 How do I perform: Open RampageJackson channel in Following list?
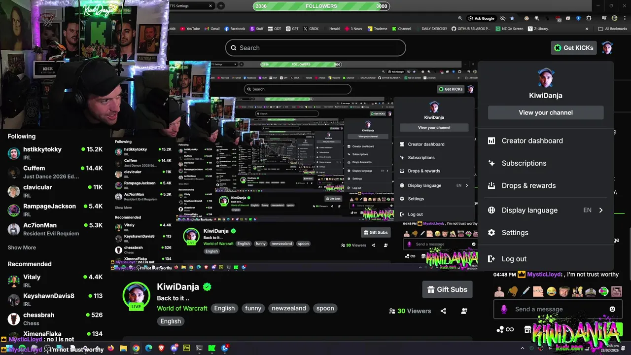[x=55, y=210]
